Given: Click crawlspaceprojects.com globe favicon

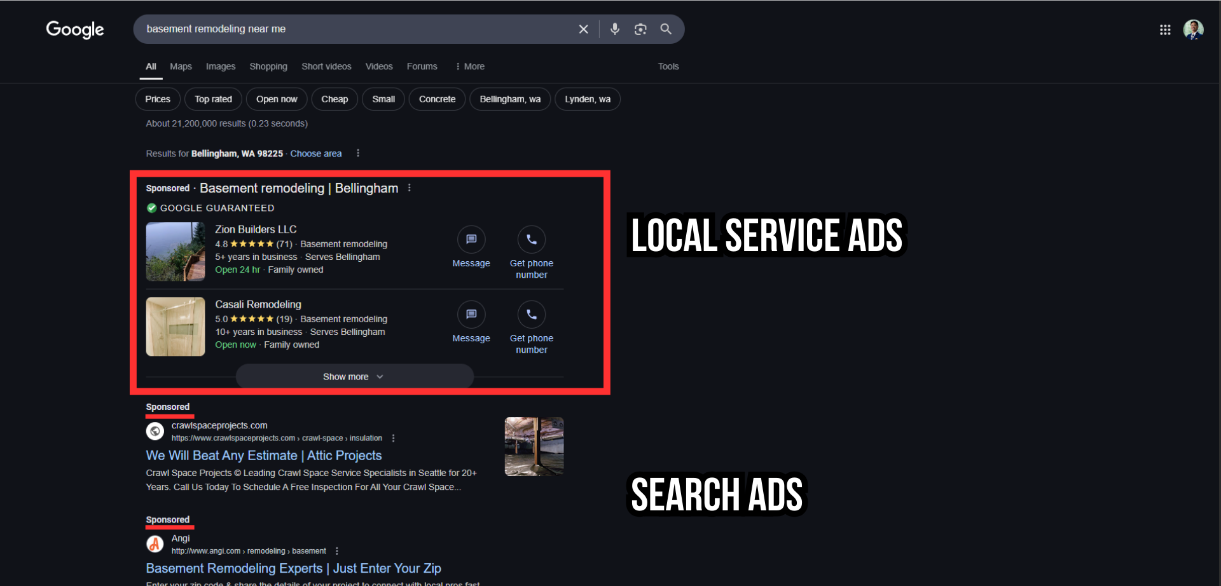Looking at the screenshot, I should click(155, 432).
